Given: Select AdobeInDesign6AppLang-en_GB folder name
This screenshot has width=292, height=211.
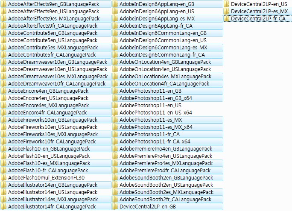Looking at the screenshot, I should pos(157,4).
